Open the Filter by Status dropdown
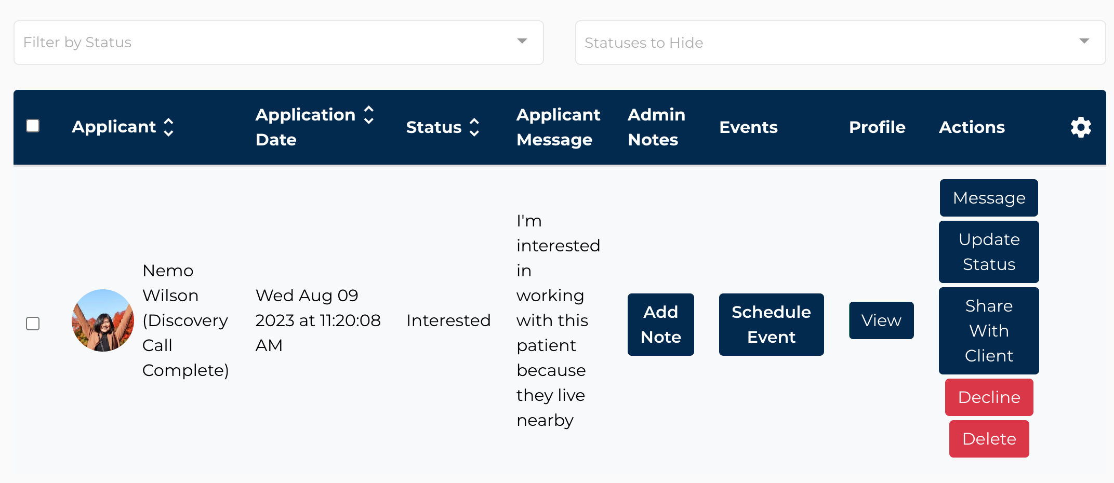1114x483 pixels. (x=278, y=43)
